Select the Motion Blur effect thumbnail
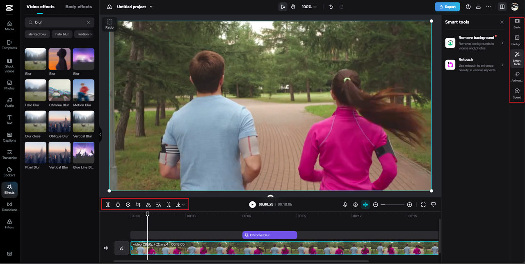 (84, 90)
